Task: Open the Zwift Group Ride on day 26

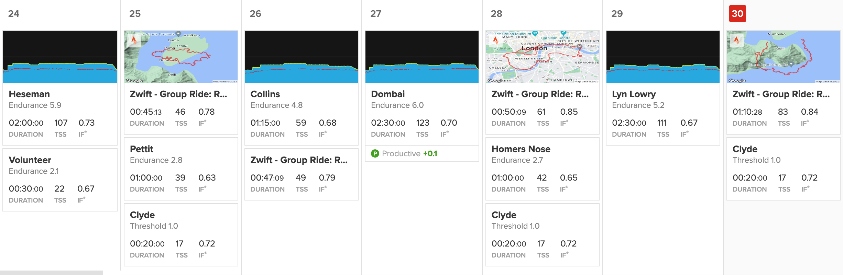Action: (301, 174)
